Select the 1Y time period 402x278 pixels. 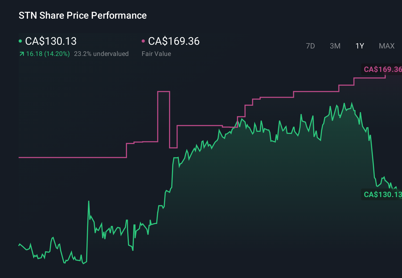coord(359,46)
